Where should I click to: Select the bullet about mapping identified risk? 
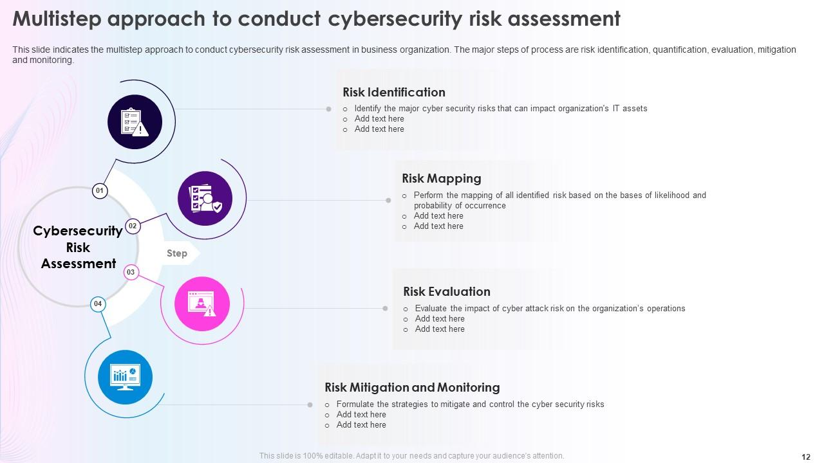pos(559,200)
